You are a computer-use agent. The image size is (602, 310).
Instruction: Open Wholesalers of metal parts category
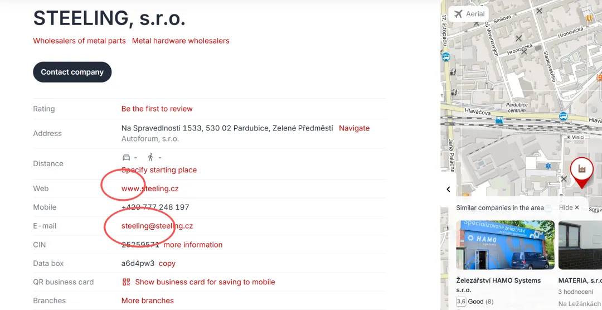tap(80, 41)
